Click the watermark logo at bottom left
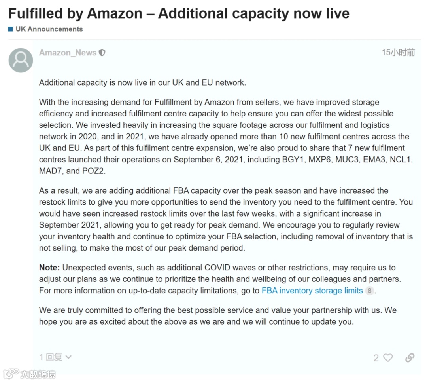Image resolution: width=427 pixels, height=382 pixels. tap(11, 374)
